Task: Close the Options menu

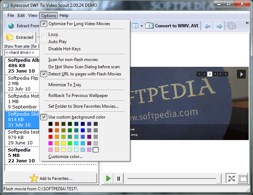Action: (49, 16)
